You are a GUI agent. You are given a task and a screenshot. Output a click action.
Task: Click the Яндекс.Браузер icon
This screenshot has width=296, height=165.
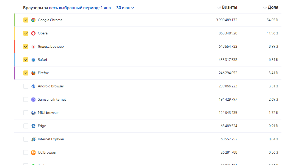pos(33,47)
